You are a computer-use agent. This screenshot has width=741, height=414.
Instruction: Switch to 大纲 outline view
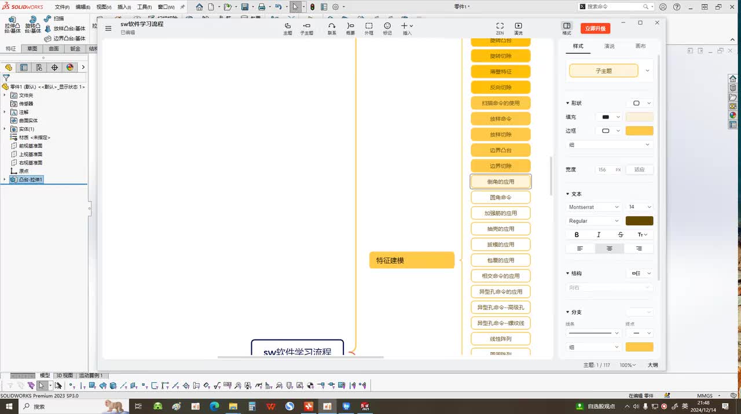[652, 365]
